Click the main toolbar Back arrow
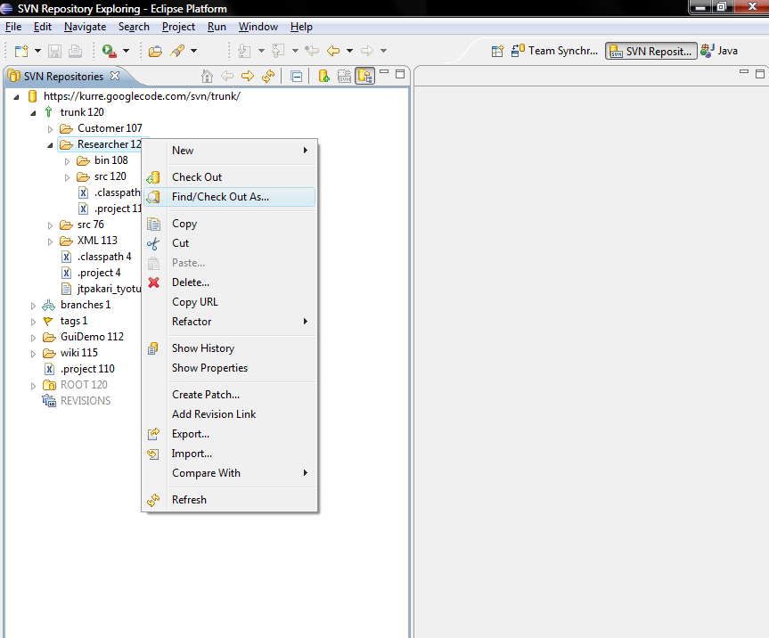769x638 pixels. [x=333, y=51]
